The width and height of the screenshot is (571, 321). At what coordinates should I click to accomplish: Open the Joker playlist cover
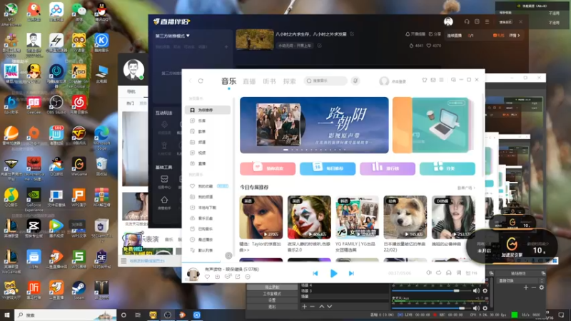309,218
